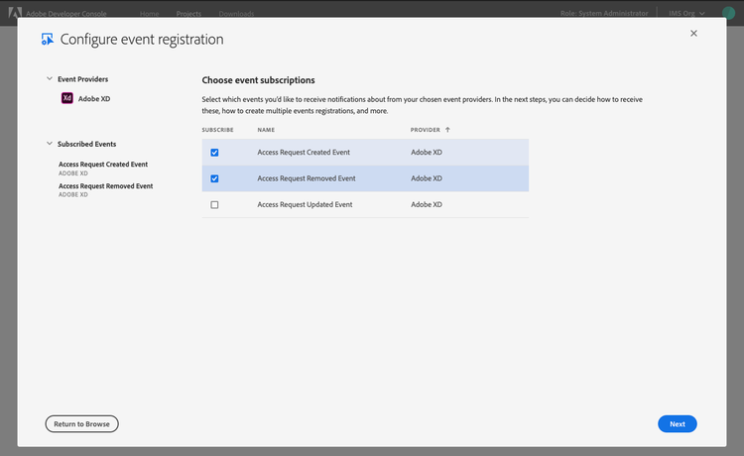Click Choose event subscriptions heading
Screen dimensions: 744x456
[258, 80]
